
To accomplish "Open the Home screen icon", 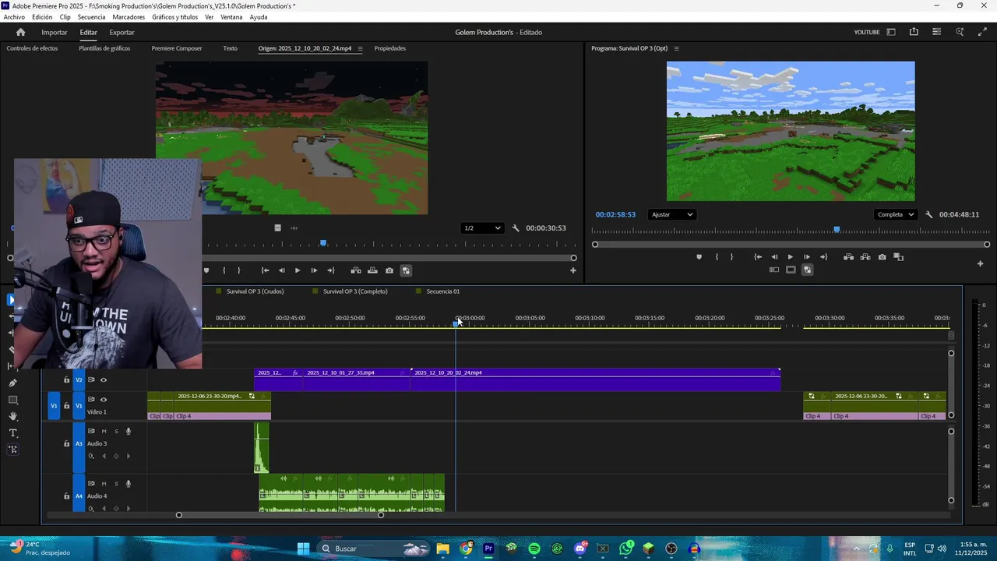I will pos(20,32).
